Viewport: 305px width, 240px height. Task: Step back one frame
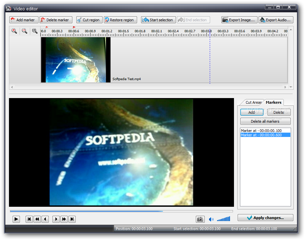[45, 219]
